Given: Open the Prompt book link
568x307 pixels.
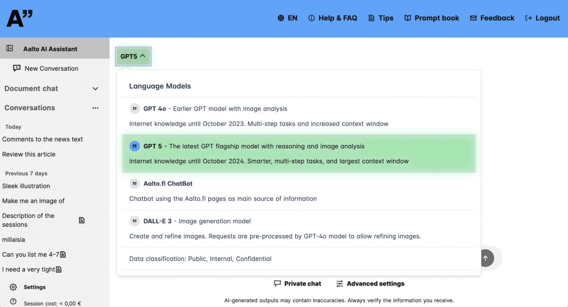Looking at the screenshot, I should [x=431, y=18].
